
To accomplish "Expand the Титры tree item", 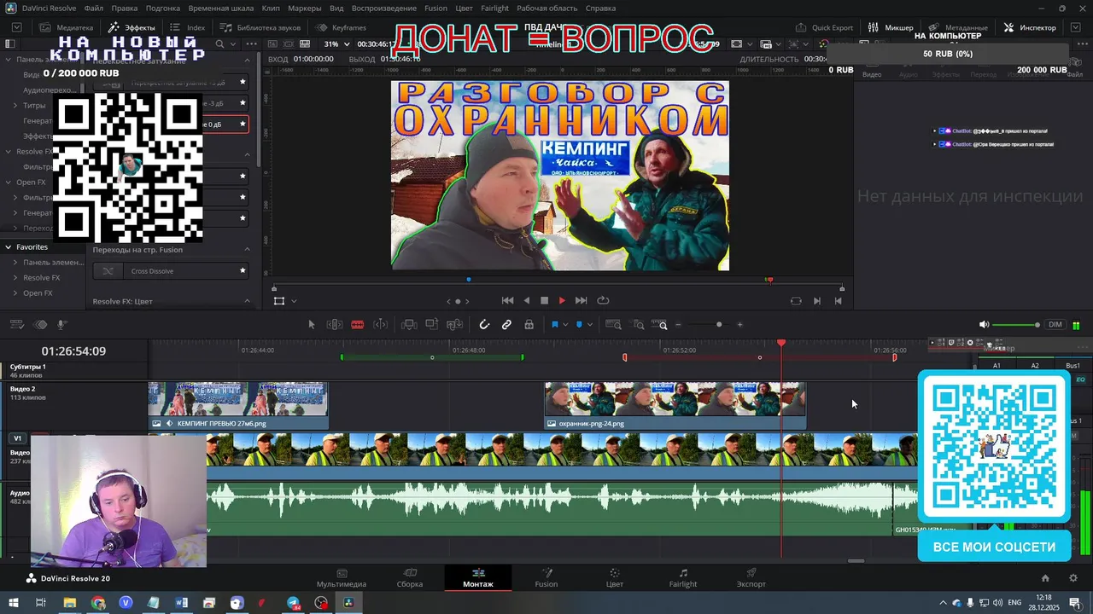I will point(15,106).
